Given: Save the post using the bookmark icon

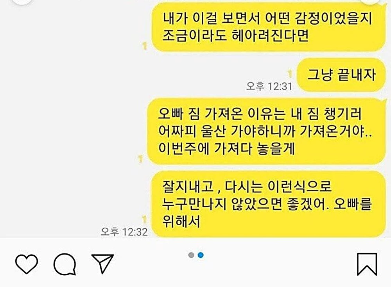Looking at the screenshot, I should 367,264.
